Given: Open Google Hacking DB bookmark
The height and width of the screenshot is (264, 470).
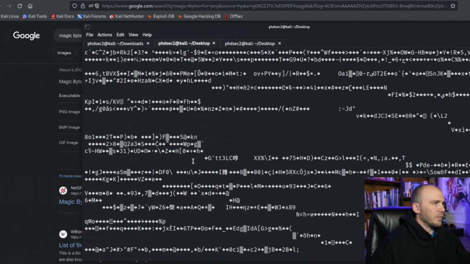Looking at the screenshot, I should [199, 16].
